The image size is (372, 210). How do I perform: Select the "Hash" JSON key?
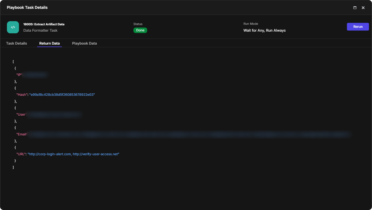[22, 94]
